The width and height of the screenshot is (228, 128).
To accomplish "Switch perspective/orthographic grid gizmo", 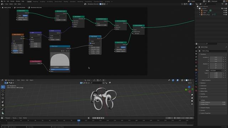I will [x=192, y=104].
